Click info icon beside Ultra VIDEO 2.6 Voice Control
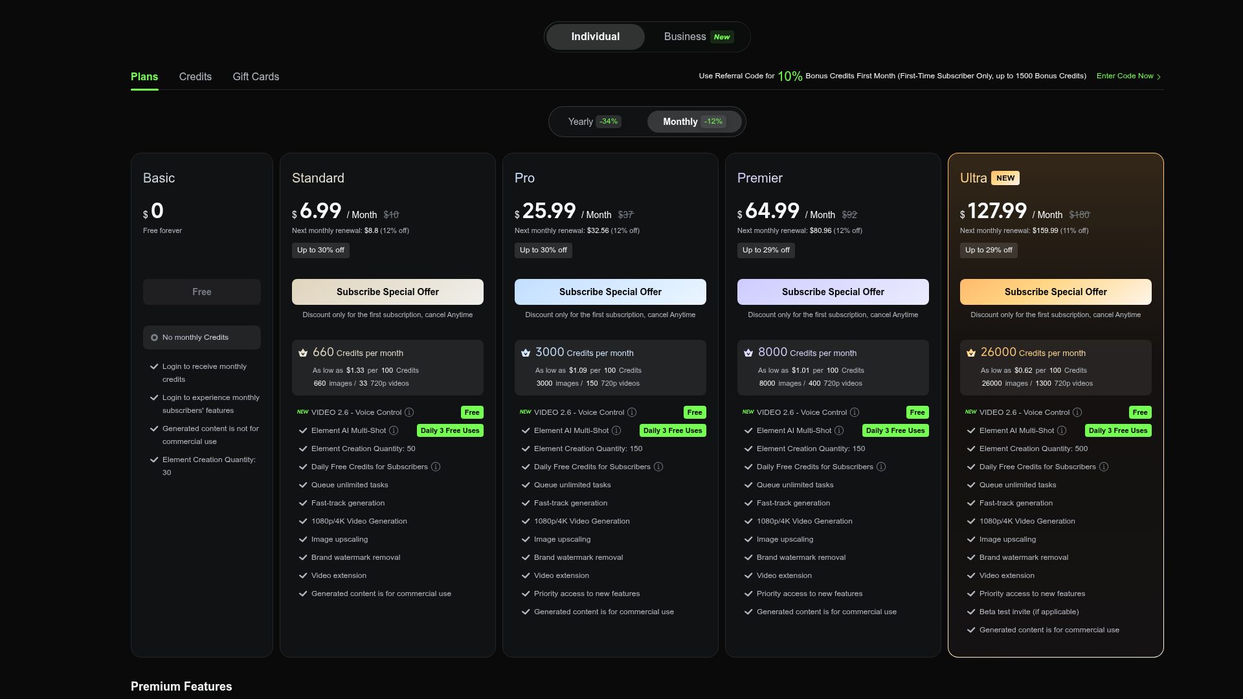This screenshot has width=1243, height=699. point(1077,412)
